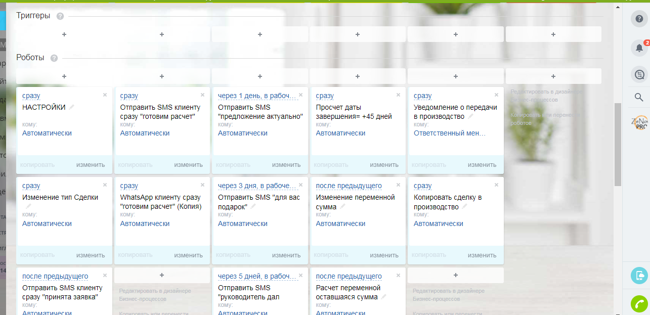The width and height of the screenshot is (650, 315).
Task: Delete robot Просчет даты завершения with X
Action: coord(398,95)
